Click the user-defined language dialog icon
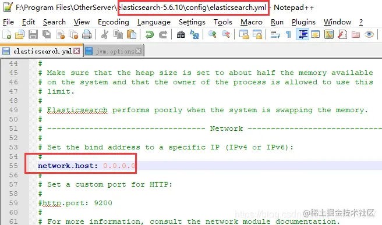 pos(316,34)
